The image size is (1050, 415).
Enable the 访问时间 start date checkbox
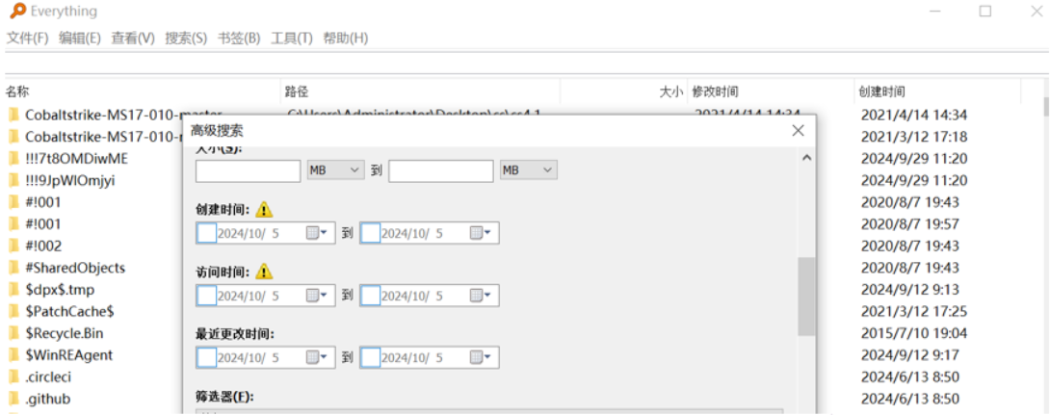(x=207, y=296)
